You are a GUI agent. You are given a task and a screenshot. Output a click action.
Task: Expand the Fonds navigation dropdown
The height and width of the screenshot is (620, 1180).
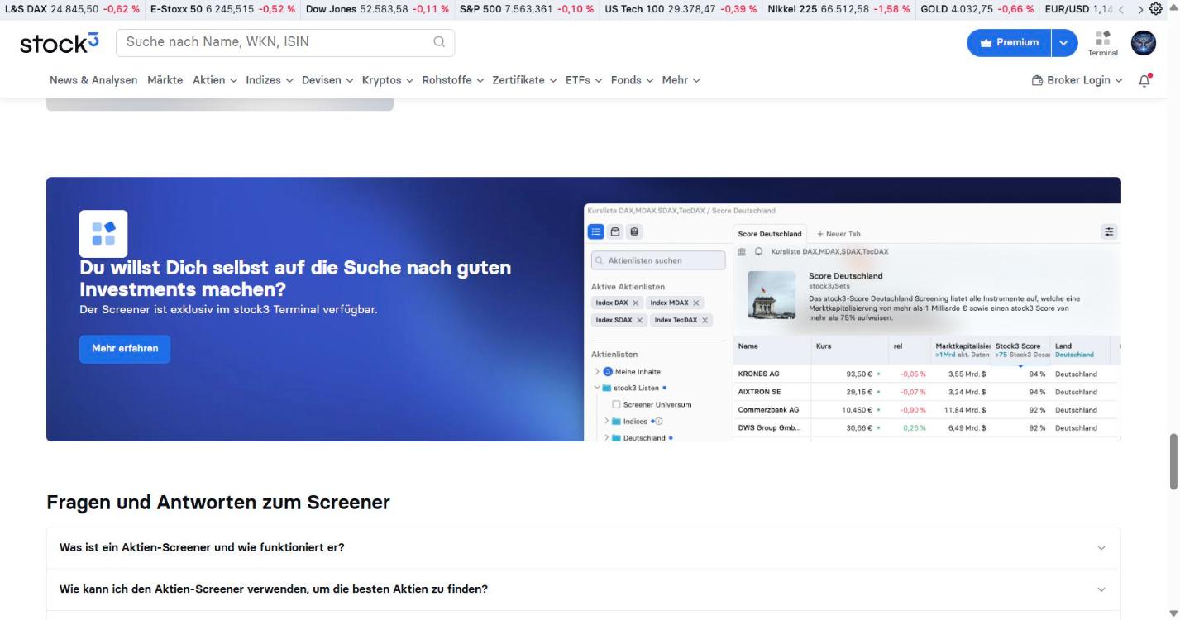pos(633,80)
